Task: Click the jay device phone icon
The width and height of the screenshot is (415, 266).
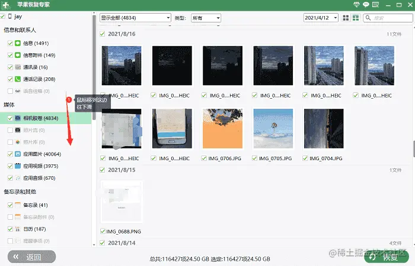Action: pos(10,17)
